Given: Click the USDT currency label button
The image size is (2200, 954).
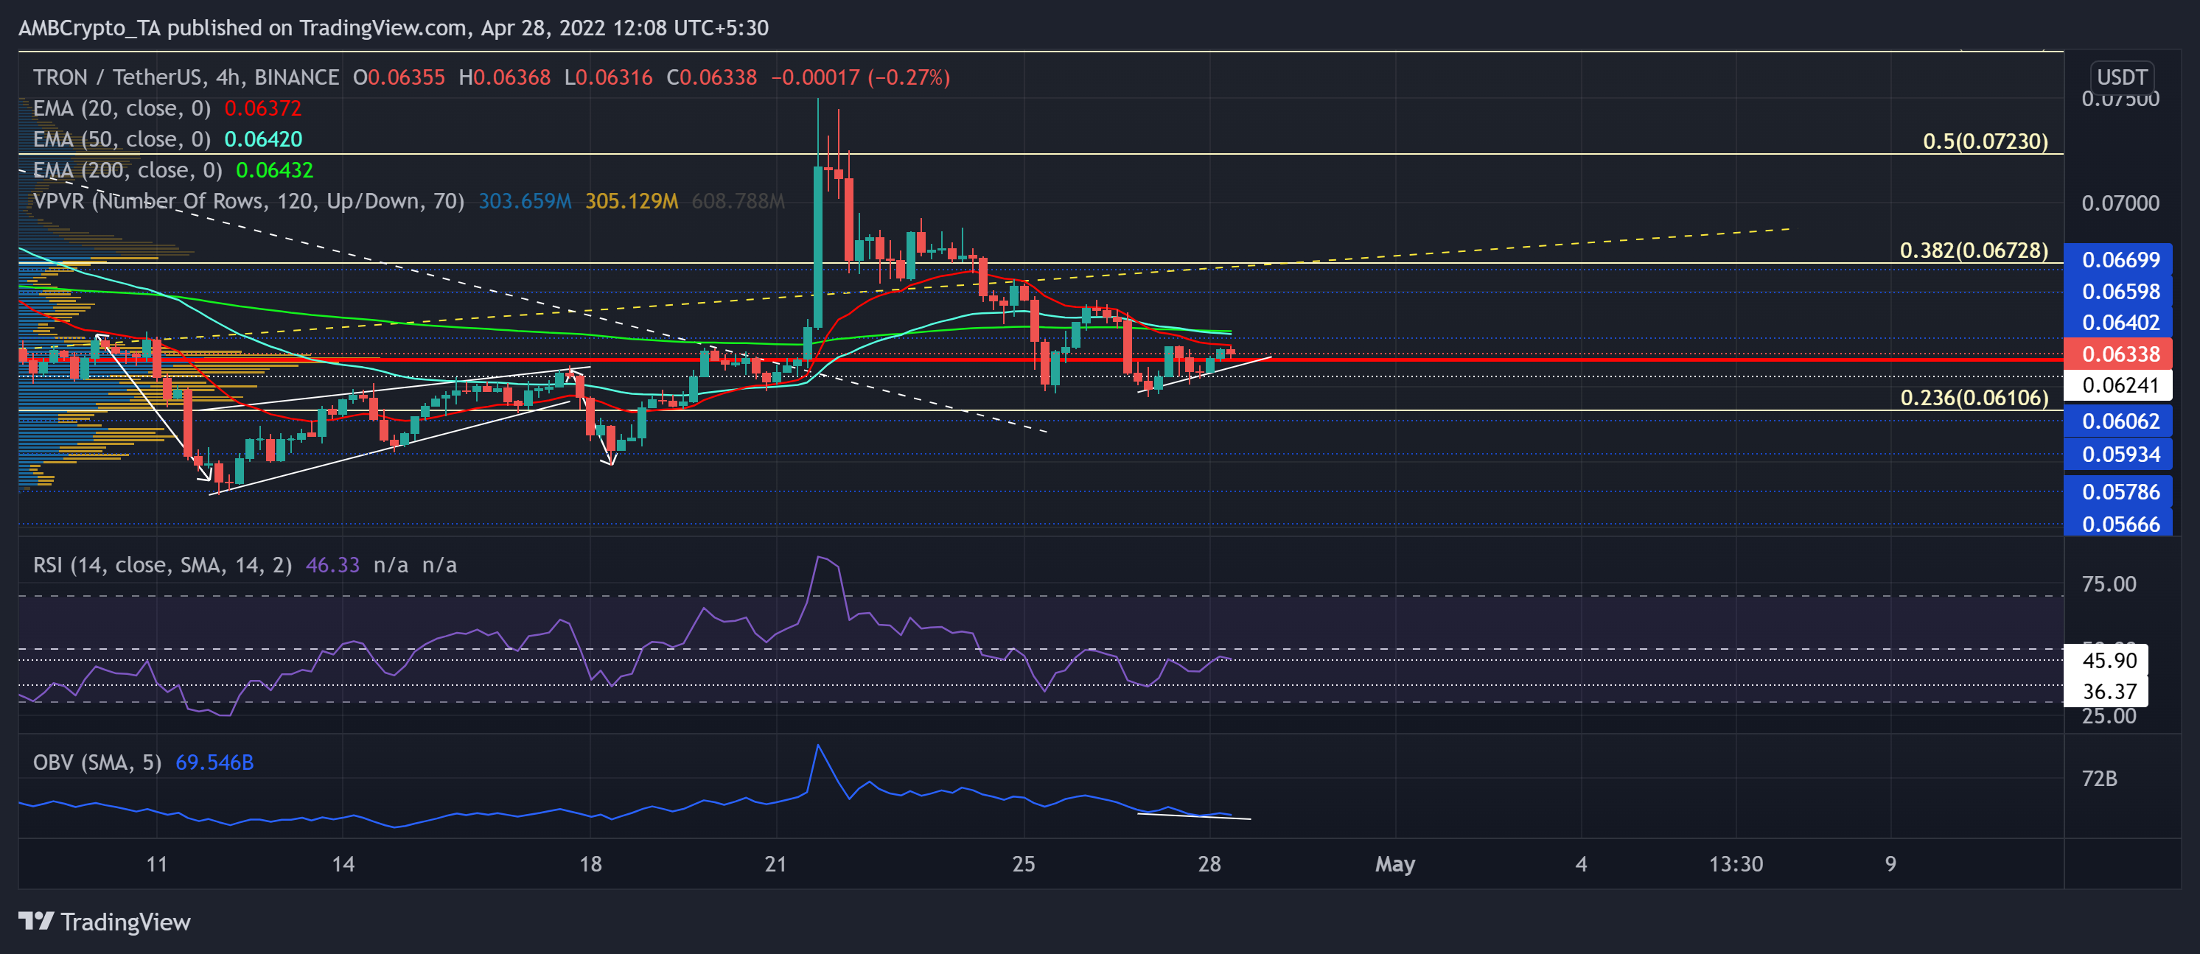Looking at the screenshot, I should tap(2121, 77).
